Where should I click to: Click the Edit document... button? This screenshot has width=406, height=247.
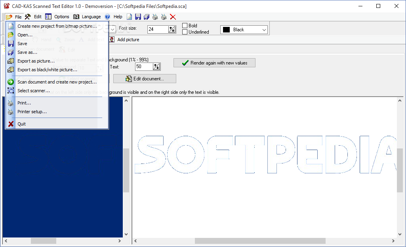tap(145, 79)
